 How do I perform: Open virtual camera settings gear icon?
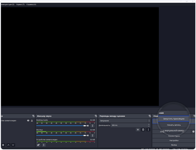194,132
